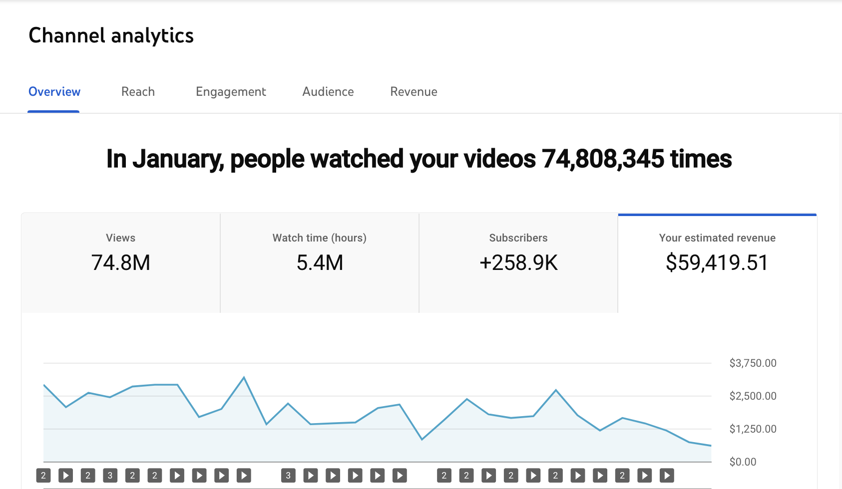Click the play marker just before the second gap
Image resolution: width=842 pixels, height=489 pixels.
pos(400,476)
